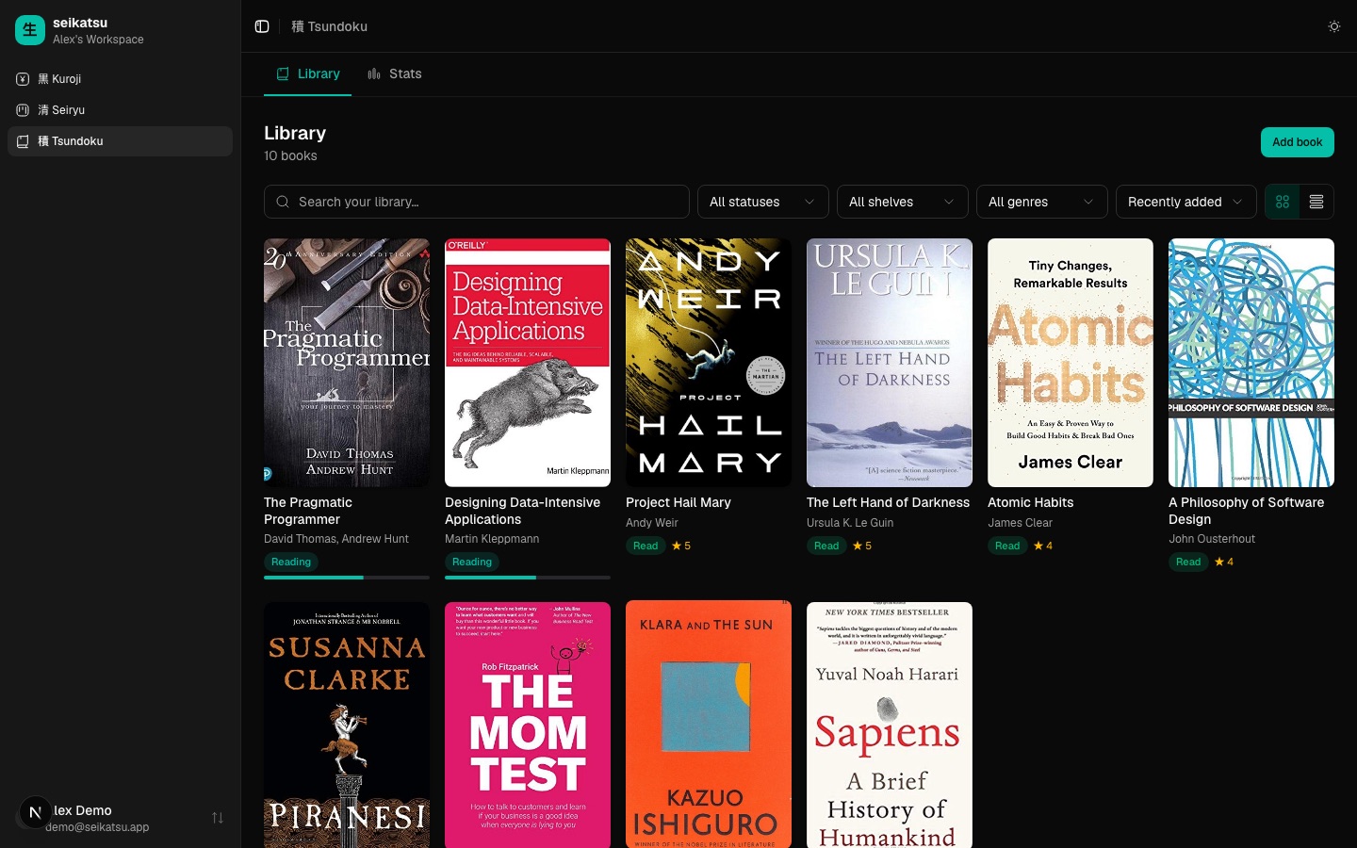Switch to list view layout
Image resolution: width=1357 pixels, height=848 pixels.
coord(1316,202)
